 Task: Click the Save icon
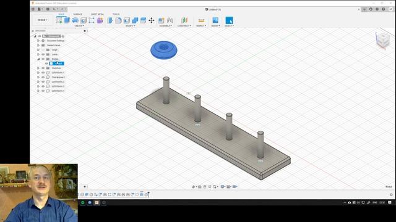[48, 9]
